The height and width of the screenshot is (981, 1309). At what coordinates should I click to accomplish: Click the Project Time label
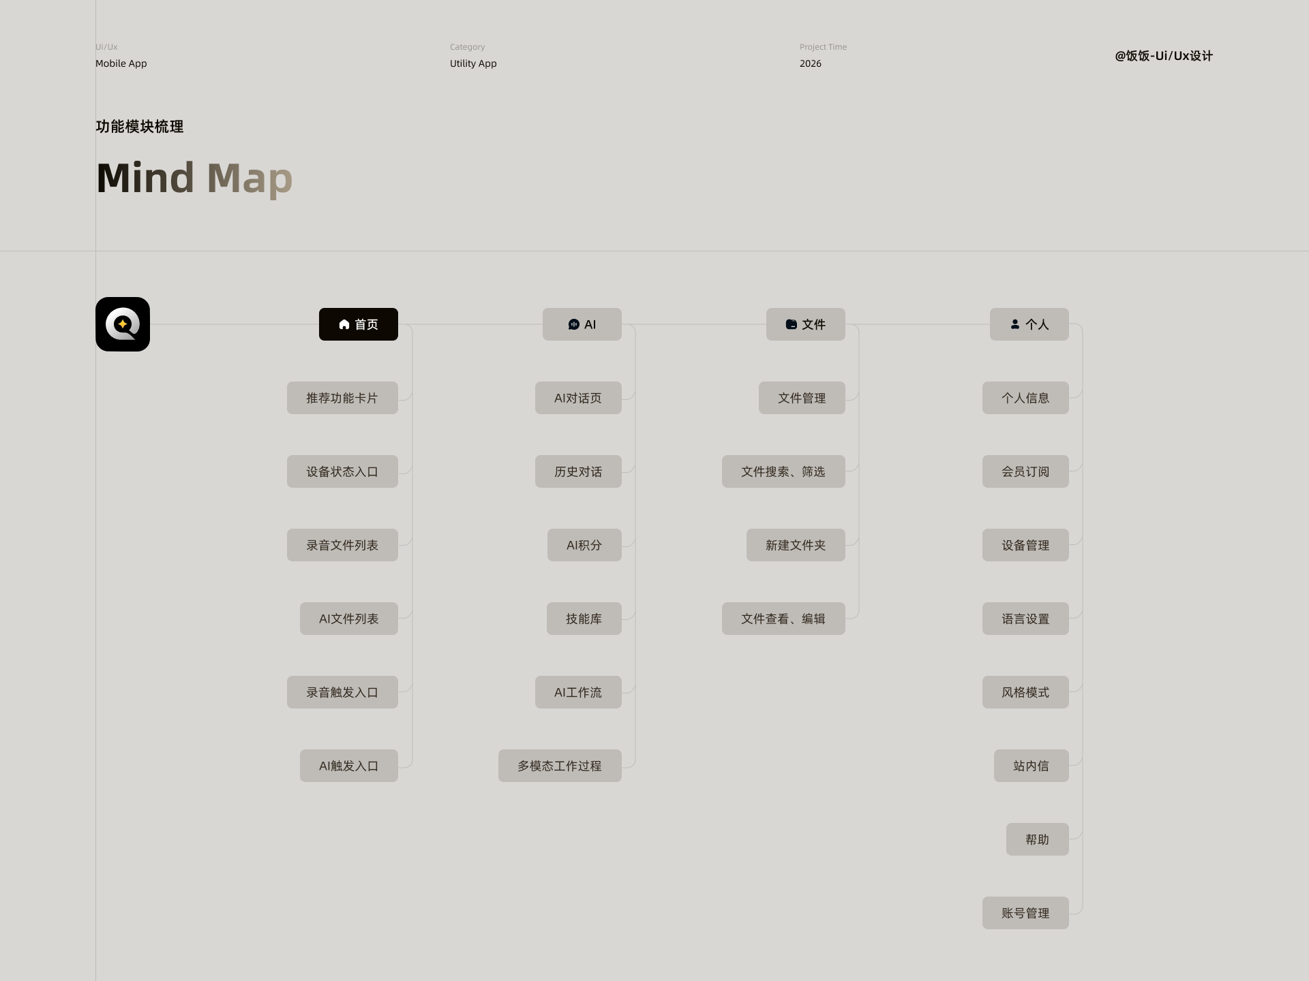click(x=823, y=47)
